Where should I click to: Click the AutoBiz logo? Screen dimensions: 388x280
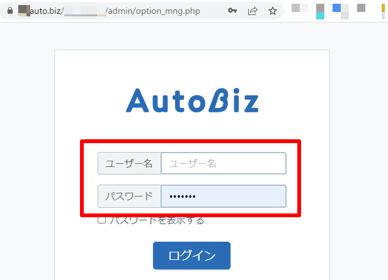click(192, 100)
